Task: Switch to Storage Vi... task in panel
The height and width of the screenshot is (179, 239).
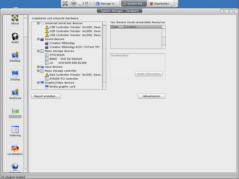Action: (x=107, y=4)
